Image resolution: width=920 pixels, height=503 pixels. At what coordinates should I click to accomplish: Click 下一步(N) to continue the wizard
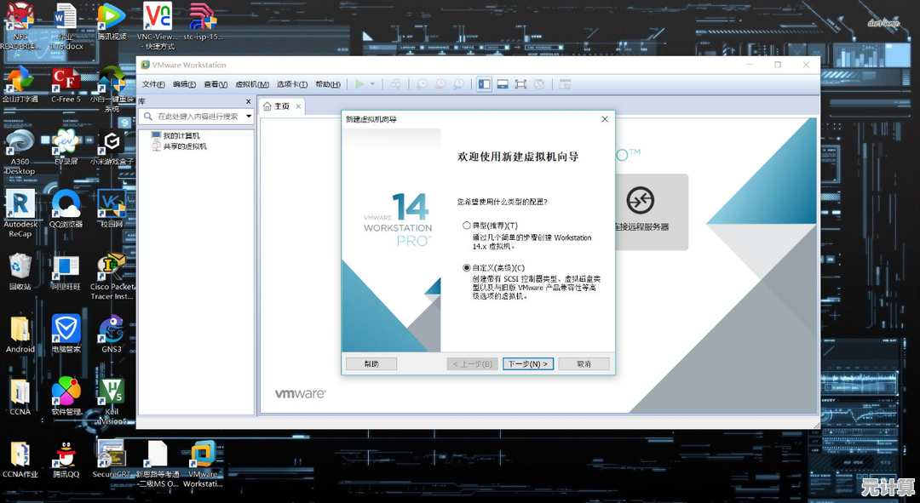[528, 364]
